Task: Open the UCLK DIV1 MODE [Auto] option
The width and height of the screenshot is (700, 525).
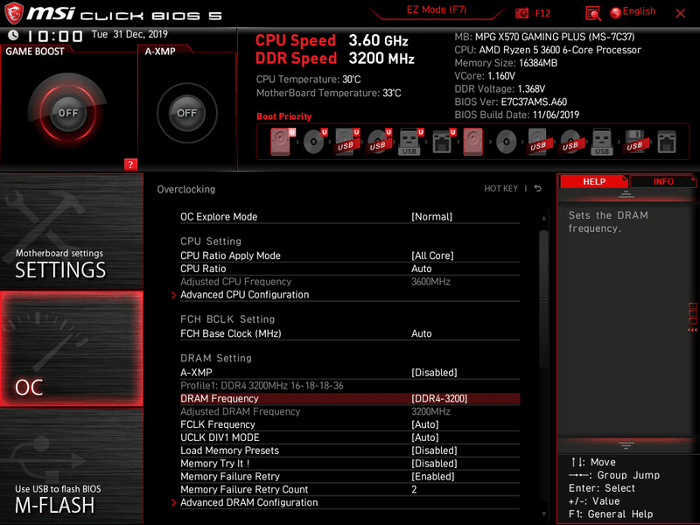Action: tap(425, 437)
